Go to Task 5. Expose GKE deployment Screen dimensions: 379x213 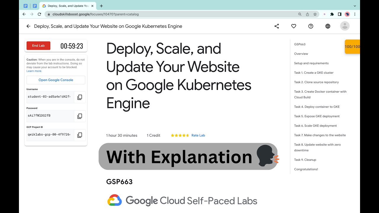(317, 116)
